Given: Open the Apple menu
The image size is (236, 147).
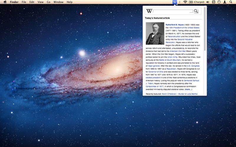Looking at the screenshot, I should [5, 2].
